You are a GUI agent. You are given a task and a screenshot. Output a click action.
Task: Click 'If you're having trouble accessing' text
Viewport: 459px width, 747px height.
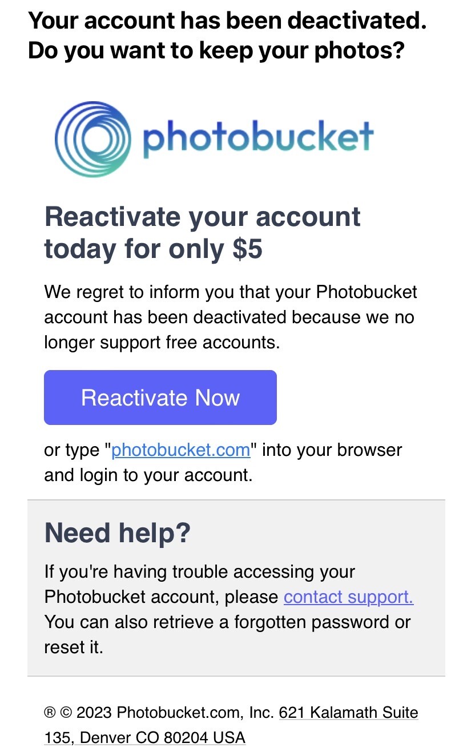pos(199,572)
